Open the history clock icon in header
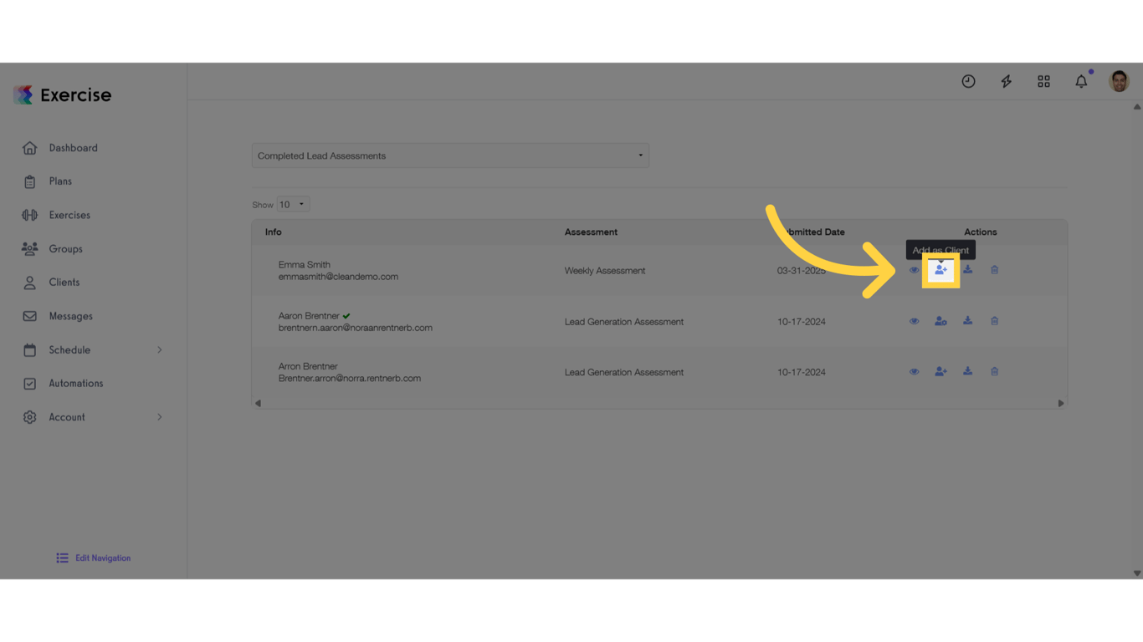The width and height of the screenshot is (1143, 642). (968, 81)
